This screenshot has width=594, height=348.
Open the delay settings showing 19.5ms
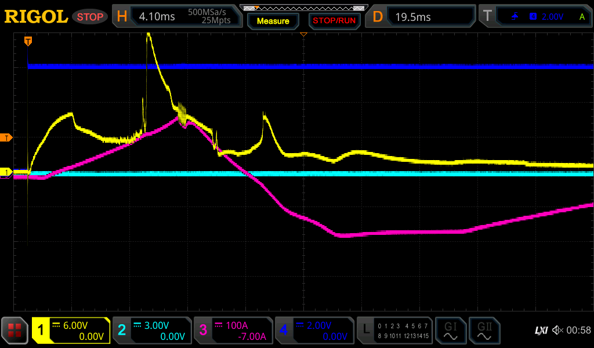point(422,16)
